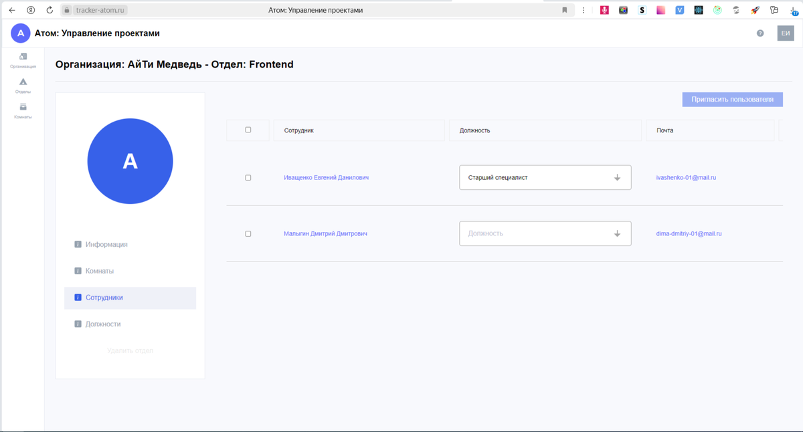Click the rocket extension icon

click(755, 10)
